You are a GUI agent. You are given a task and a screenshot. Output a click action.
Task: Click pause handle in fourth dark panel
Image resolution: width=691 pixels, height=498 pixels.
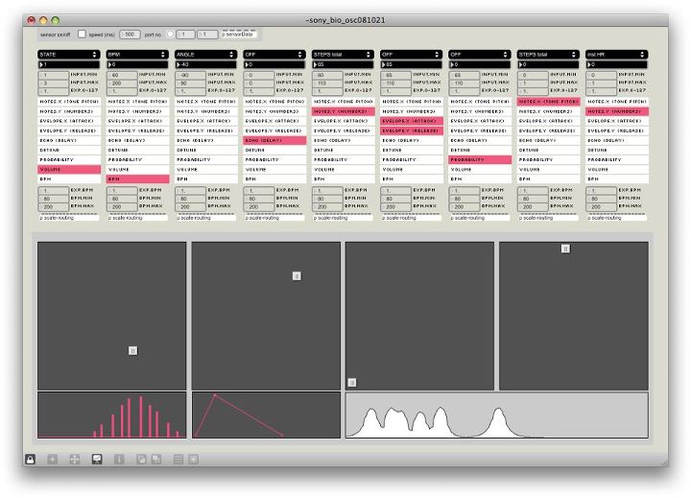565,249
